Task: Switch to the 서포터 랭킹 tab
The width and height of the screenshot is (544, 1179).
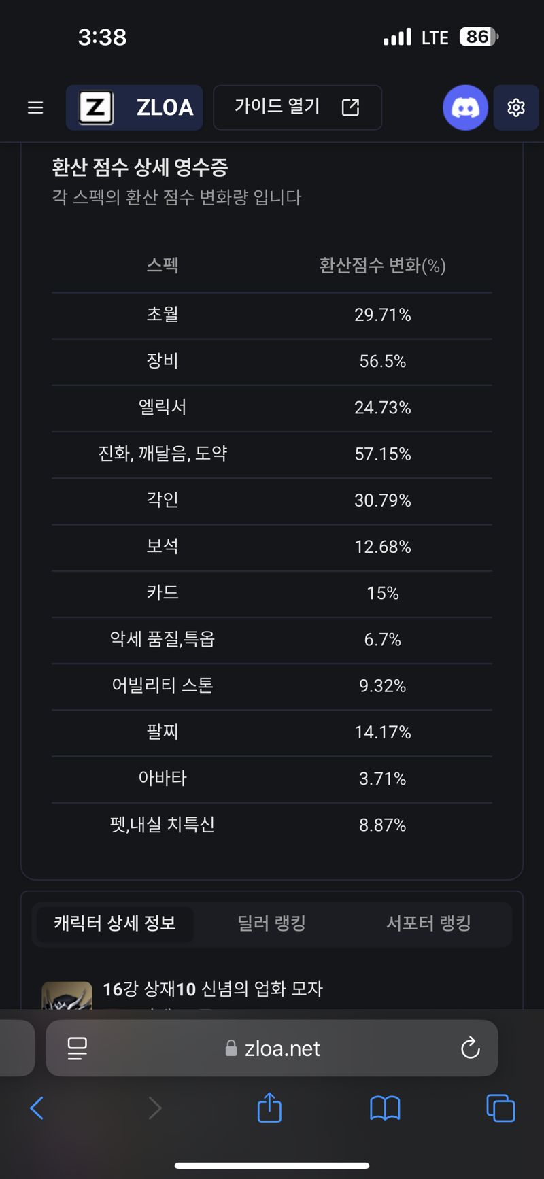Action: 428,923
